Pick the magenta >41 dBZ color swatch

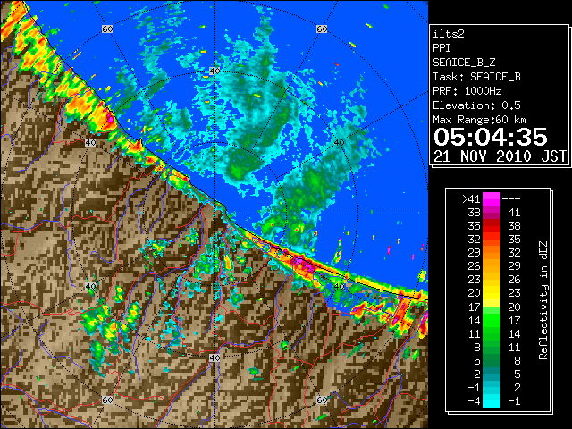point(492,198)
